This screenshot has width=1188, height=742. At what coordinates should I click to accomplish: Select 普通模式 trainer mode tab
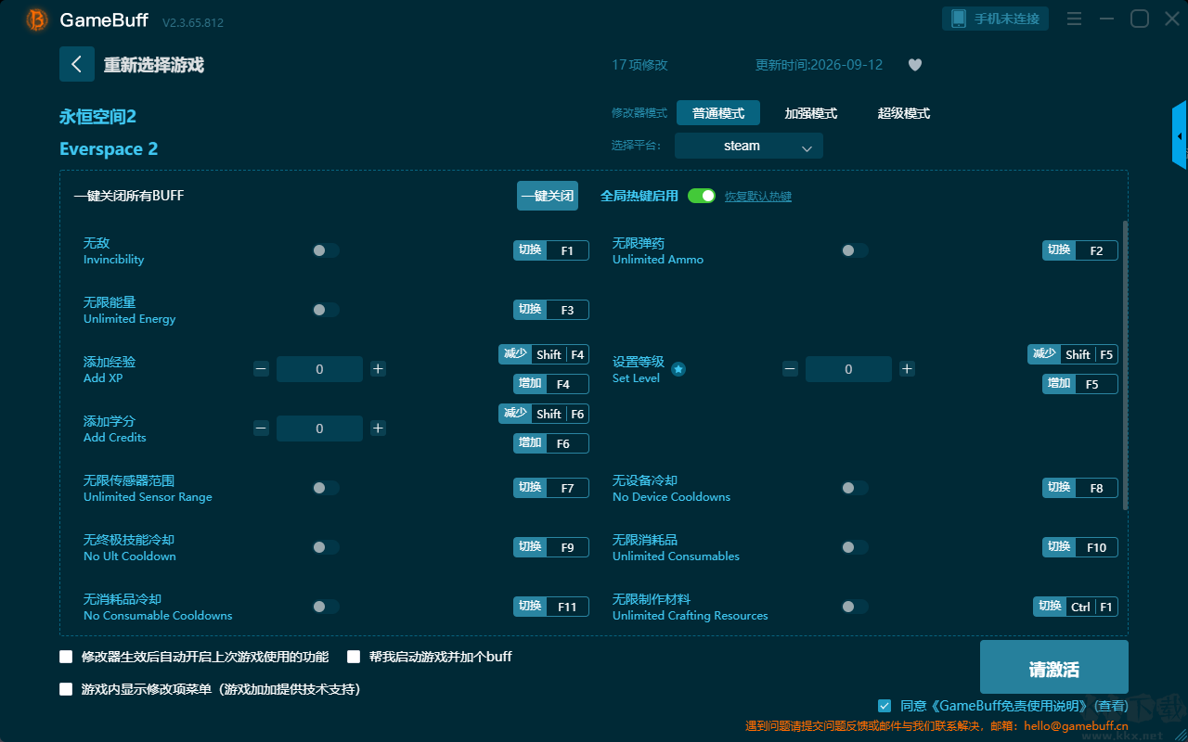tap(718, 113)
